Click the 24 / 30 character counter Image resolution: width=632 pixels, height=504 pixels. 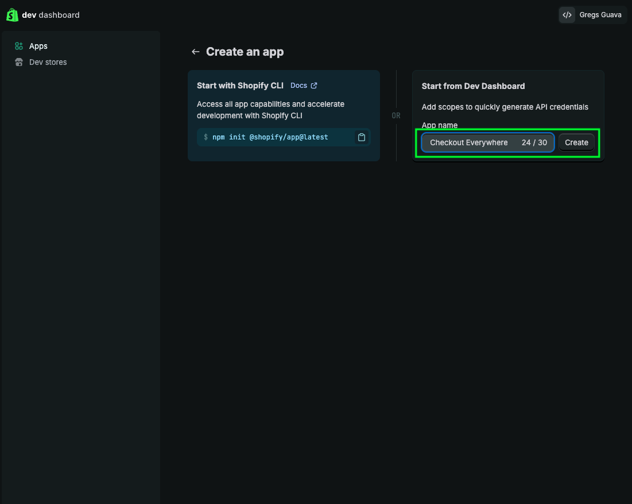[x=534, y=142]
